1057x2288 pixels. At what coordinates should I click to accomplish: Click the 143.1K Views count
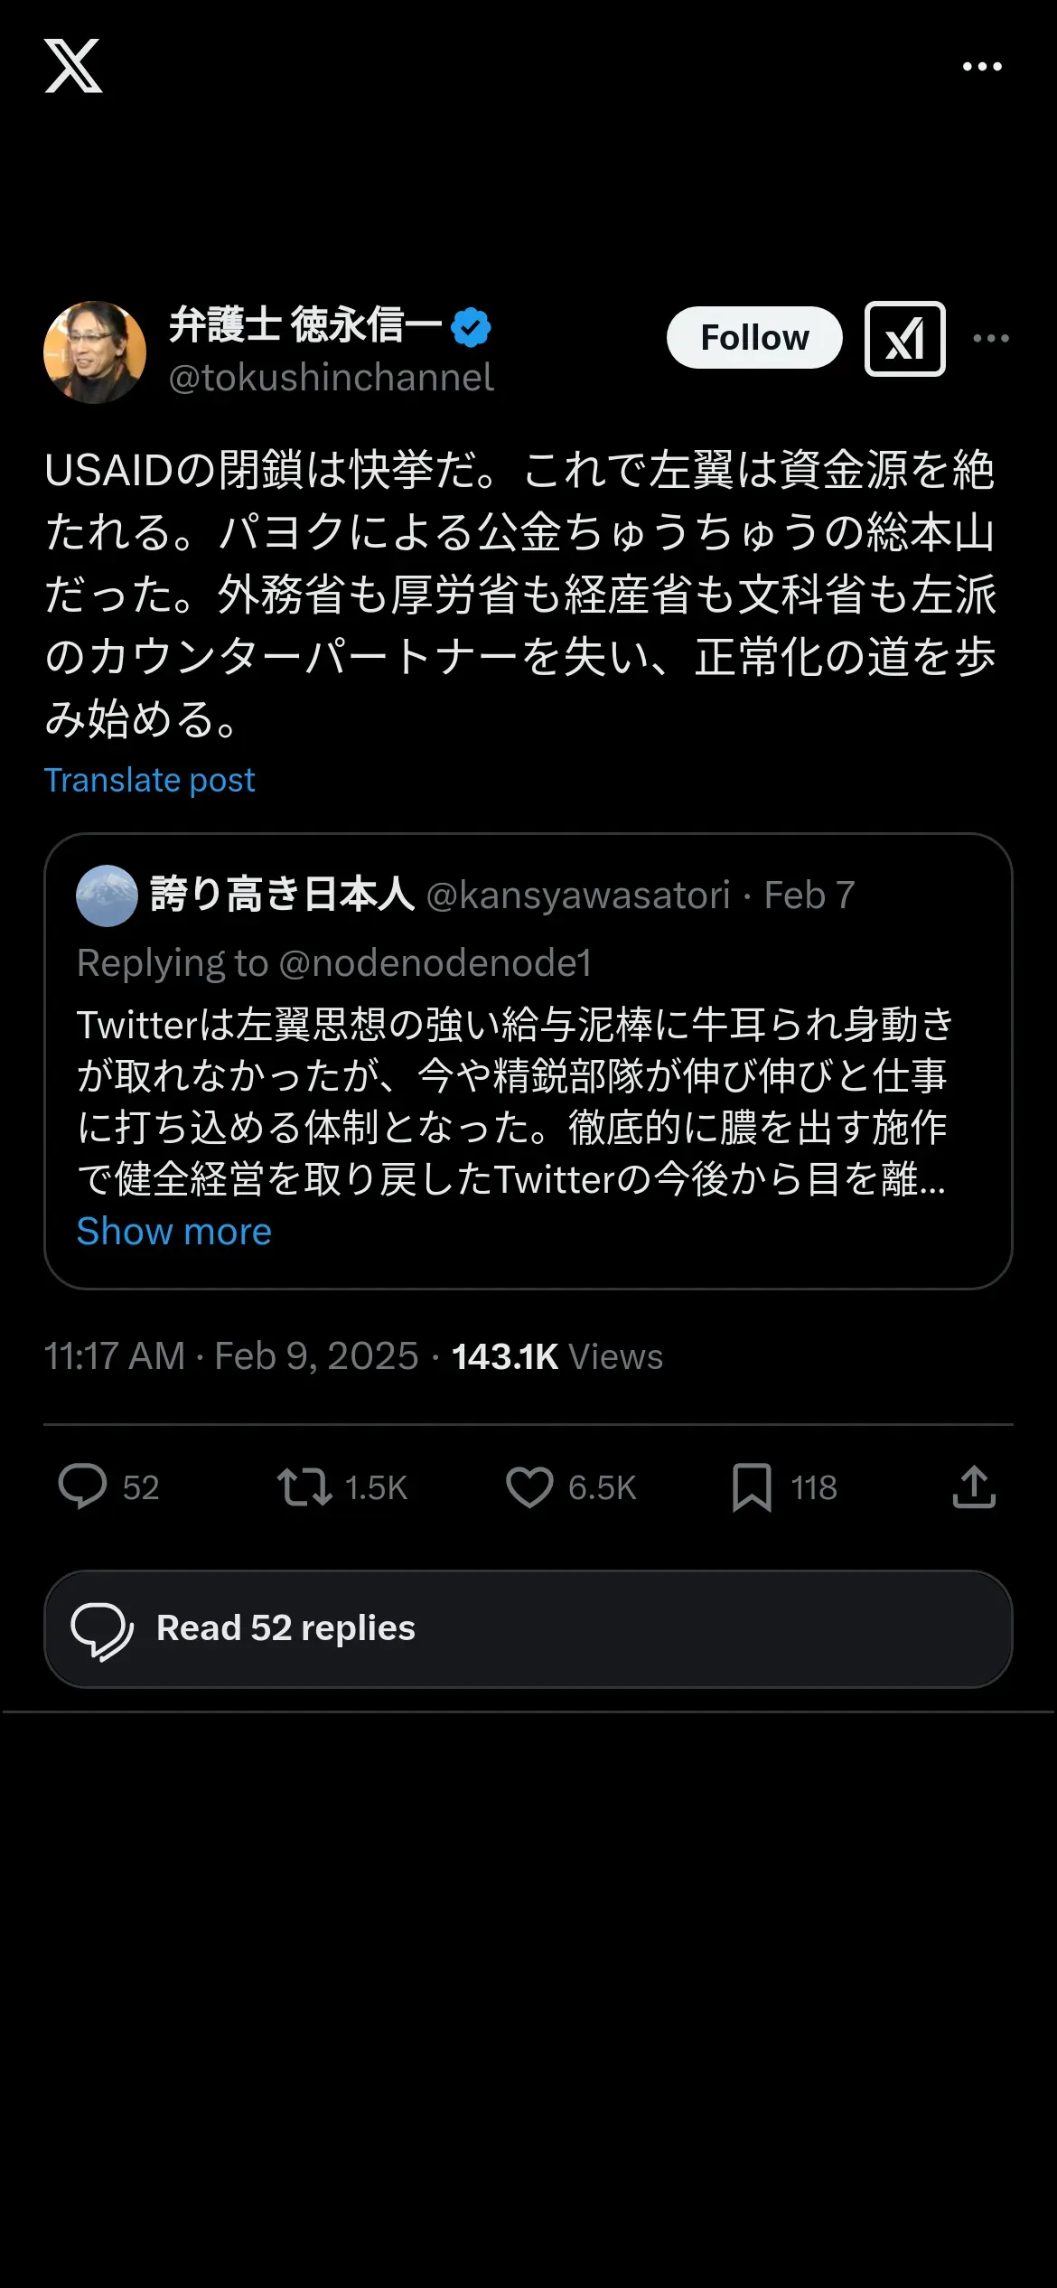pos(557,1356)
